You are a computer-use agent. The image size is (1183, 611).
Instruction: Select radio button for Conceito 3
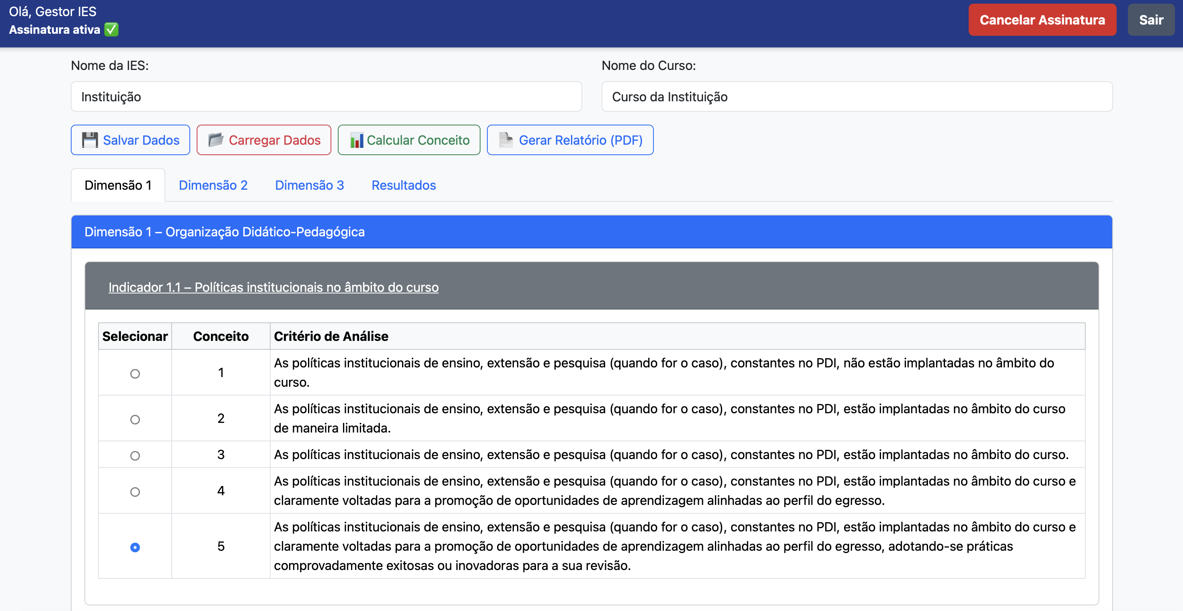tap(135, 456)
